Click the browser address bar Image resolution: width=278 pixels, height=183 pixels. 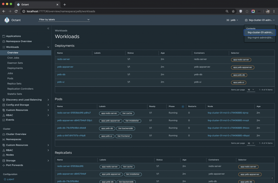(x=122, y=11)
